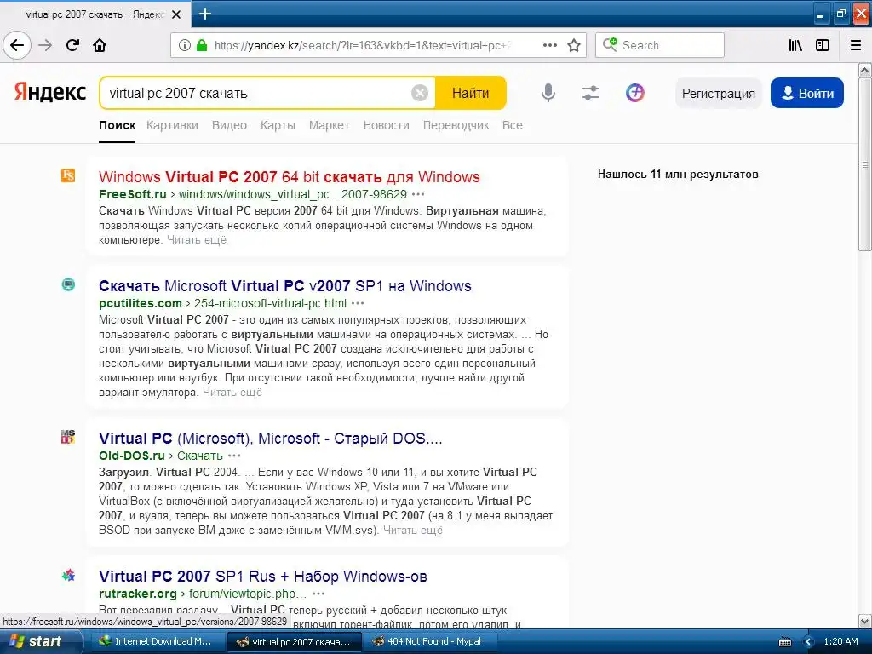872x654 pixels.
Task: Open Virtual PC 2007 SP1 Rus result
Action: pyautogui.click(x=262, y=577)
